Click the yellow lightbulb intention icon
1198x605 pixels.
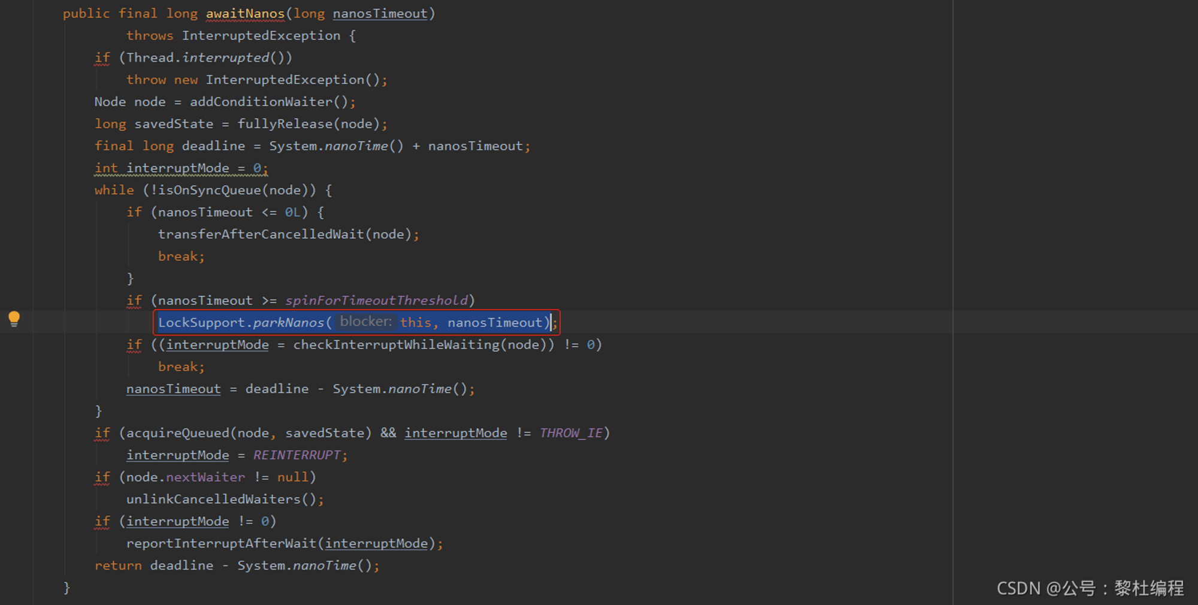(14, 319)
